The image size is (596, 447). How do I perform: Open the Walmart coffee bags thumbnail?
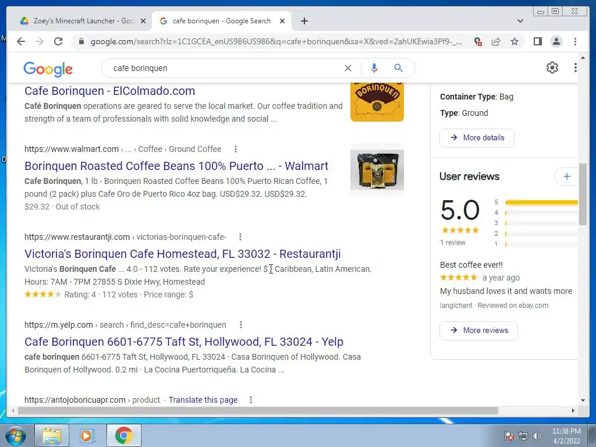pos(377,169)
